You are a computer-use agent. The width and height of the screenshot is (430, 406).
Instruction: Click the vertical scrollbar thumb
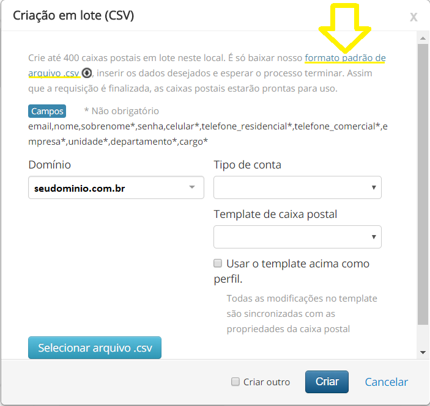click(x=423, y=184)
